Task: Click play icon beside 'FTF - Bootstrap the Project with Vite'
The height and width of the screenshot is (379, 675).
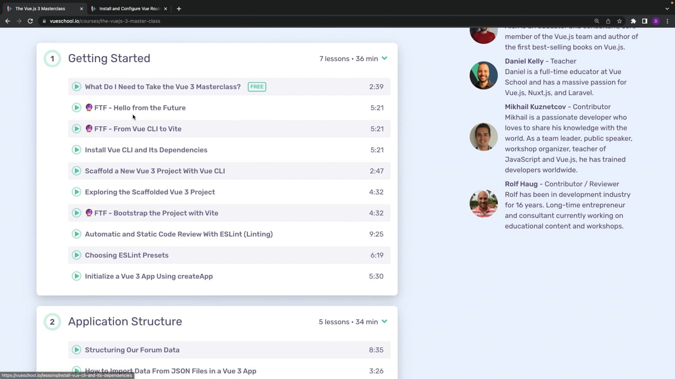Action: coord(76,213)
